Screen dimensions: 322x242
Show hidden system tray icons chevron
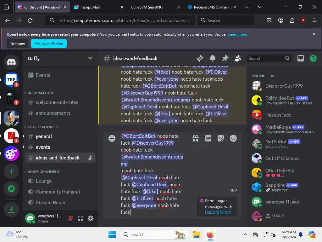tap(245, 234)
